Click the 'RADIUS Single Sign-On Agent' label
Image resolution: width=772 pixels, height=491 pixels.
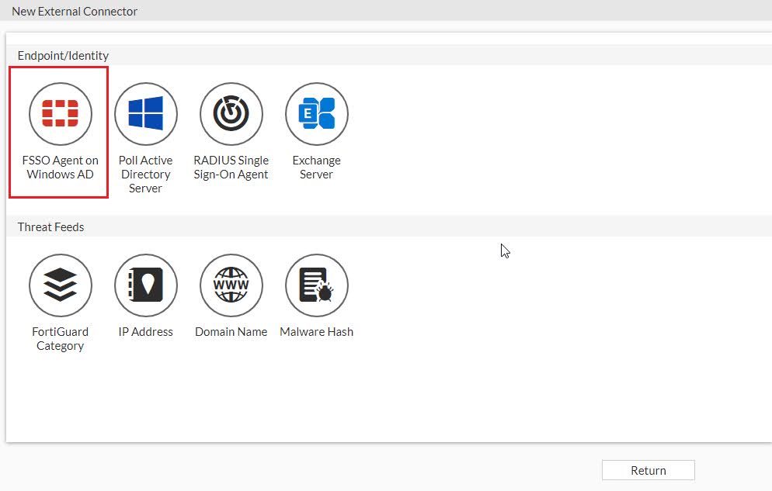click(231, 167)
